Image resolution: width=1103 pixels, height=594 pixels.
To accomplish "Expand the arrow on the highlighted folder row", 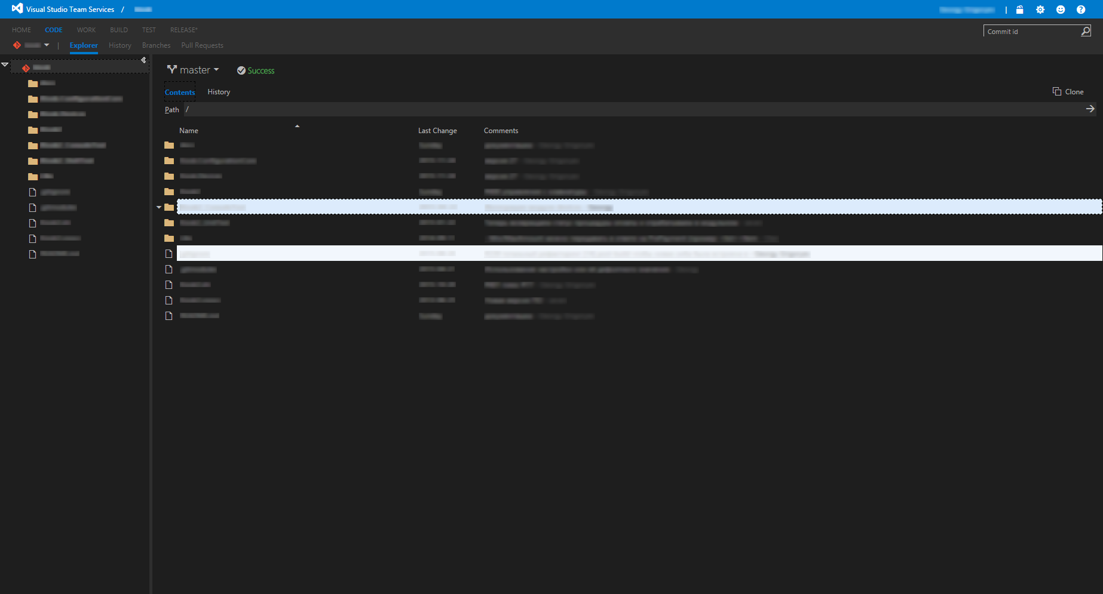I will coord(159,207).
